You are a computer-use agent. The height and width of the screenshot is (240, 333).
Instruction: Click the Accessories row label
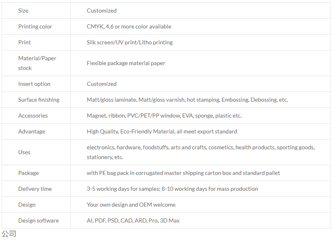(x=33, y=116)
